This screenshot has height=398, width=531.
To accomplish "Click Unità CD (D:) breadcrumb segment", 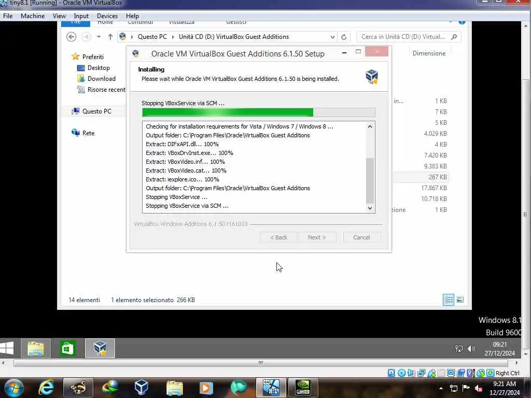I will [x=234, y=37].
